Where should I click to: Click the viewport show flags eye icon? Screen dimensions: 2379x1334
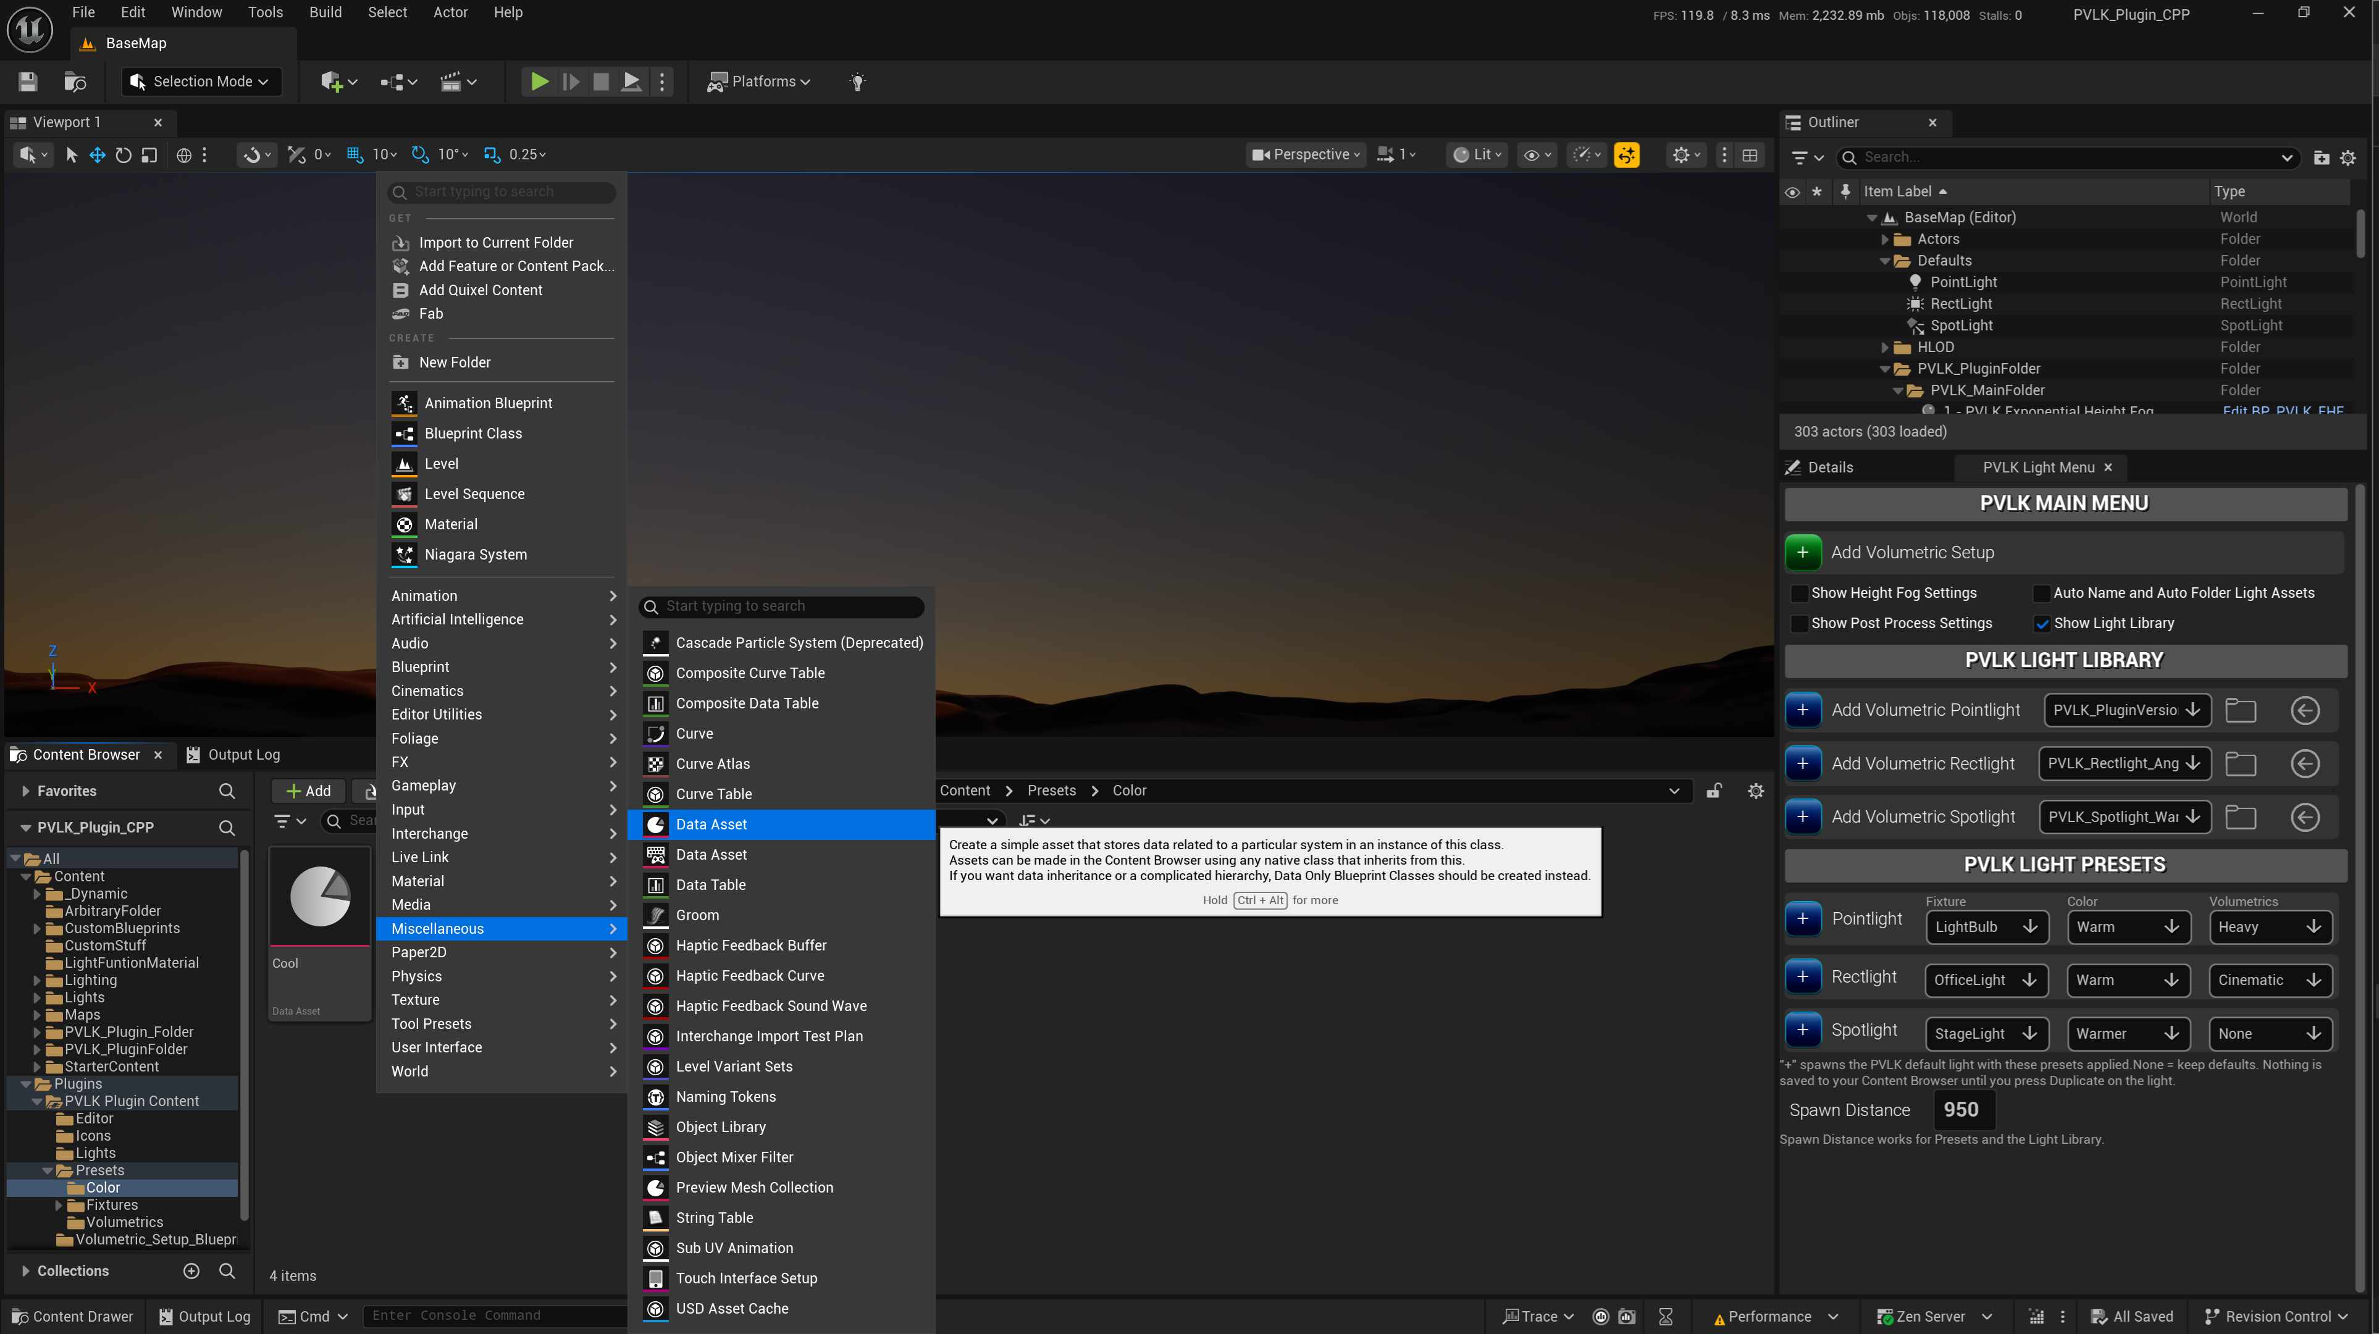pyautogui.click(x=1537, y=155)
